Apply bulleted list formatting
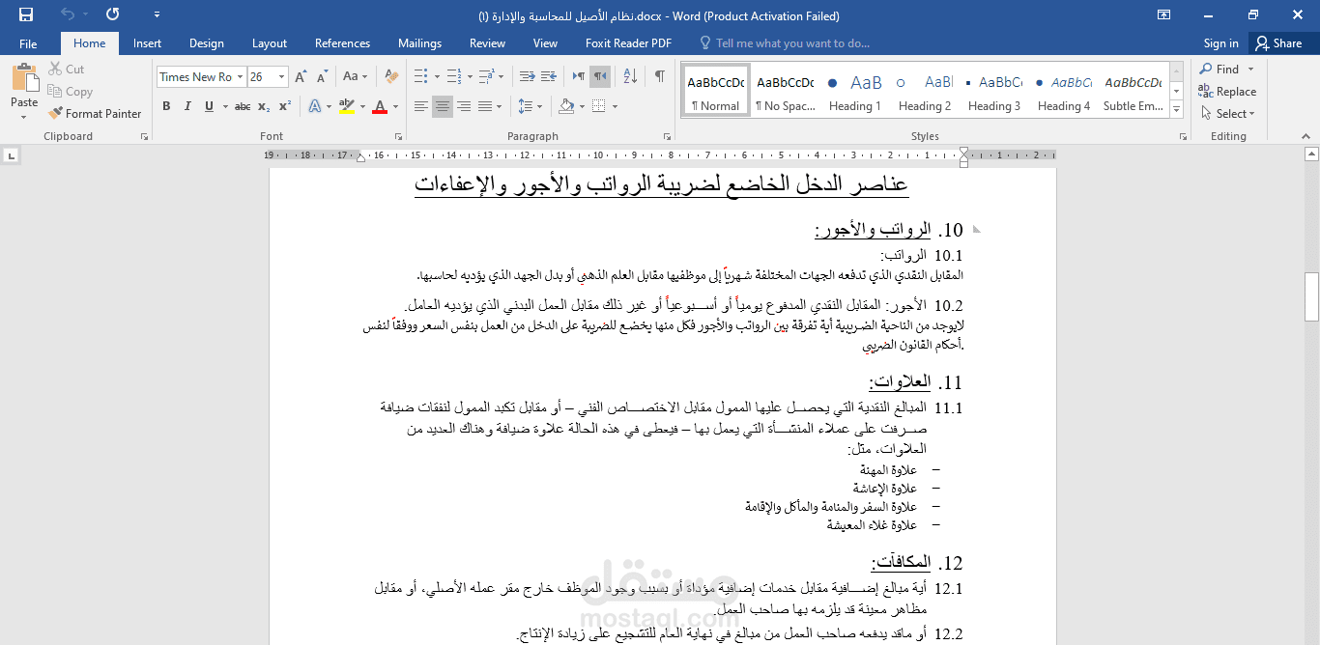 pyautogui.click(x=419, y=76)
